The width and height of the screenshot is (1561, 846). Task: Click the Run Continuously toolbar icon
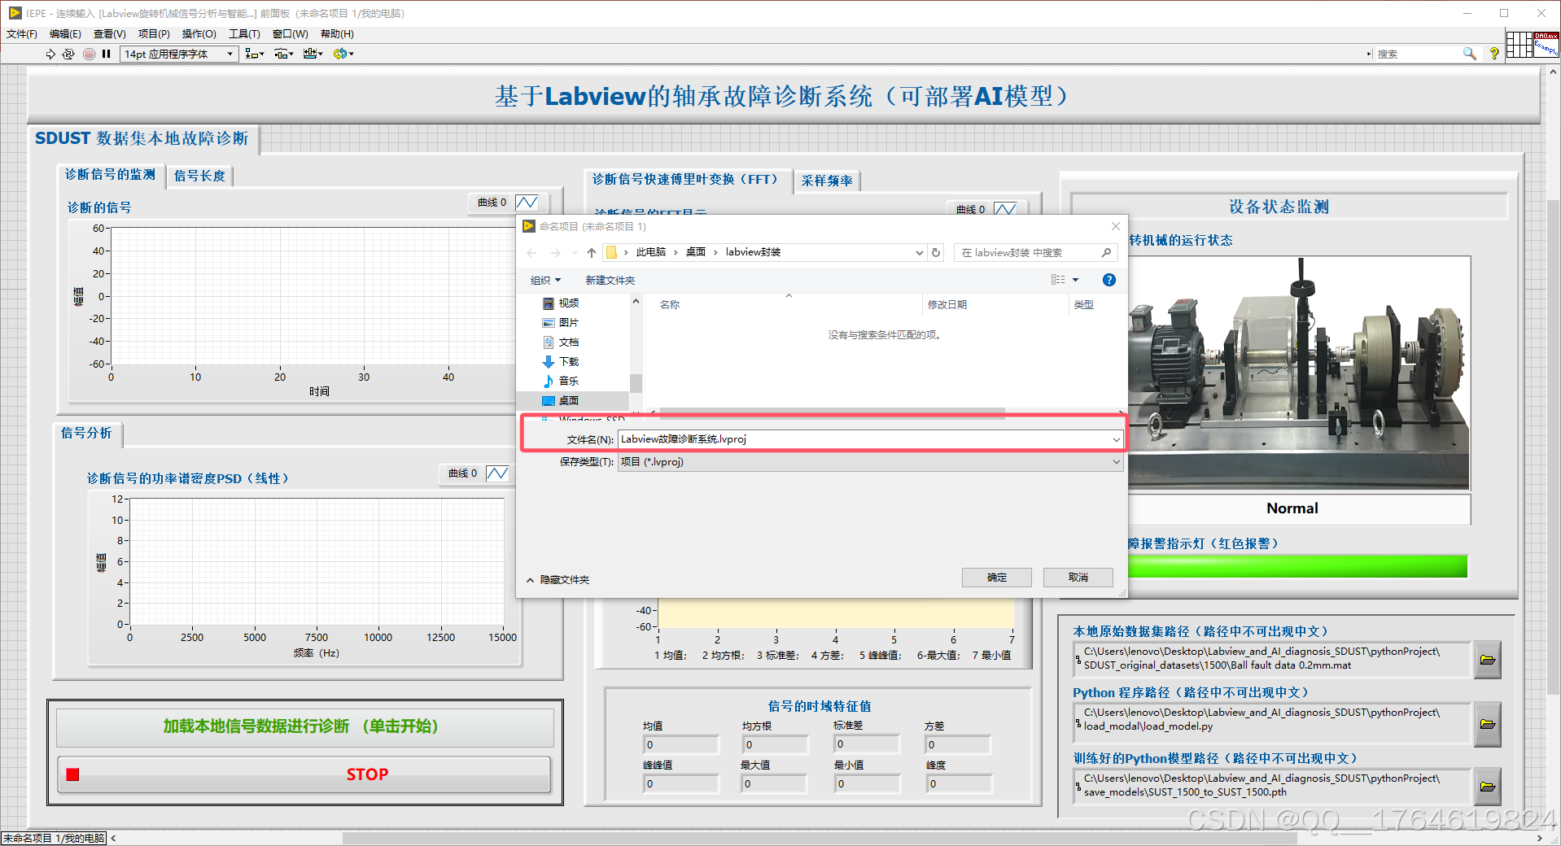click(68, 54)
